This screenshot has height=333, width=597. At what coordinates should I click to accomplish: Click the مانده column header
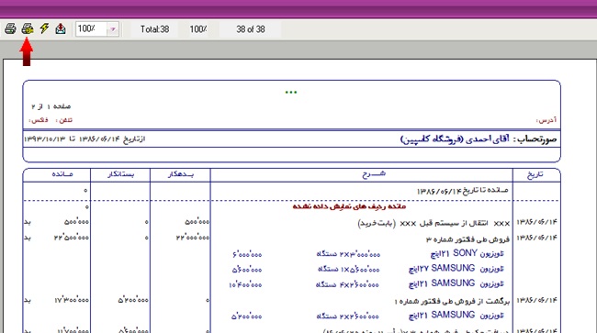click(62, 174)
